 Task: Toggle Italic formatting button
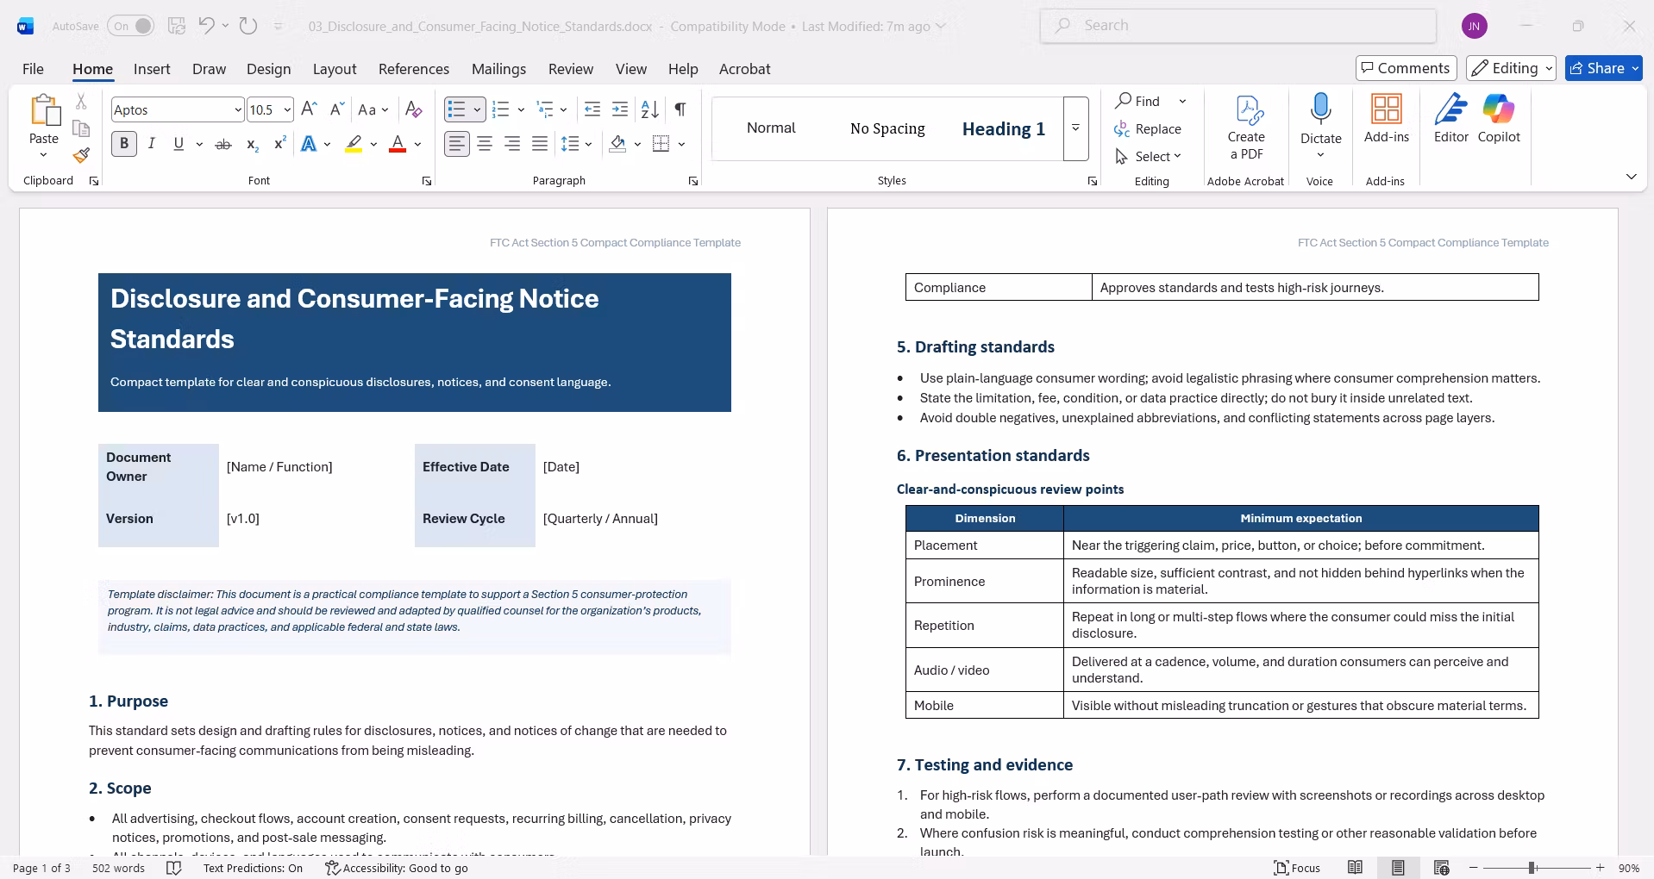click(152, 144)
